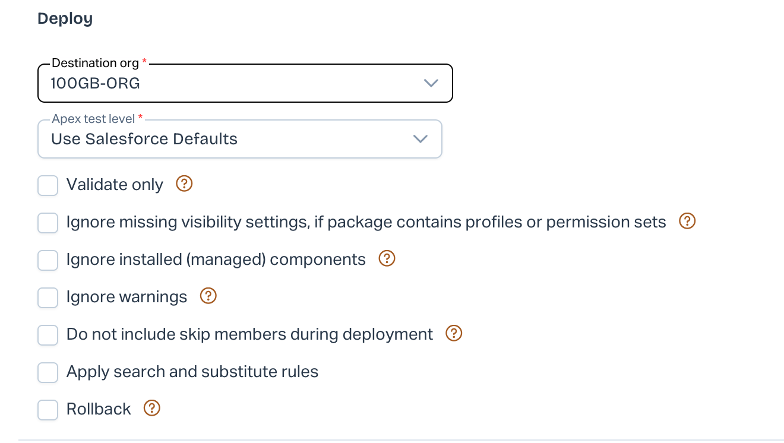Open help for Validate only option
Image resolution: width=784 pixels, height=443 pixels.
coord(185,184)
